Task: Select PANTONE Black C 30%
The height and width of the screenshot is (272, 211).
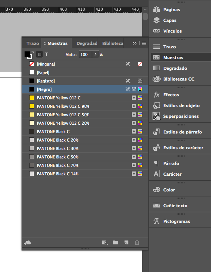Action: (x=85, y=148)
